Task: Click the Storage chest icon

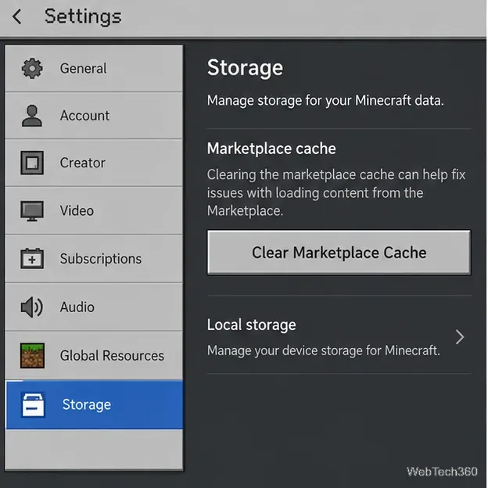Action: click(33, 404)
